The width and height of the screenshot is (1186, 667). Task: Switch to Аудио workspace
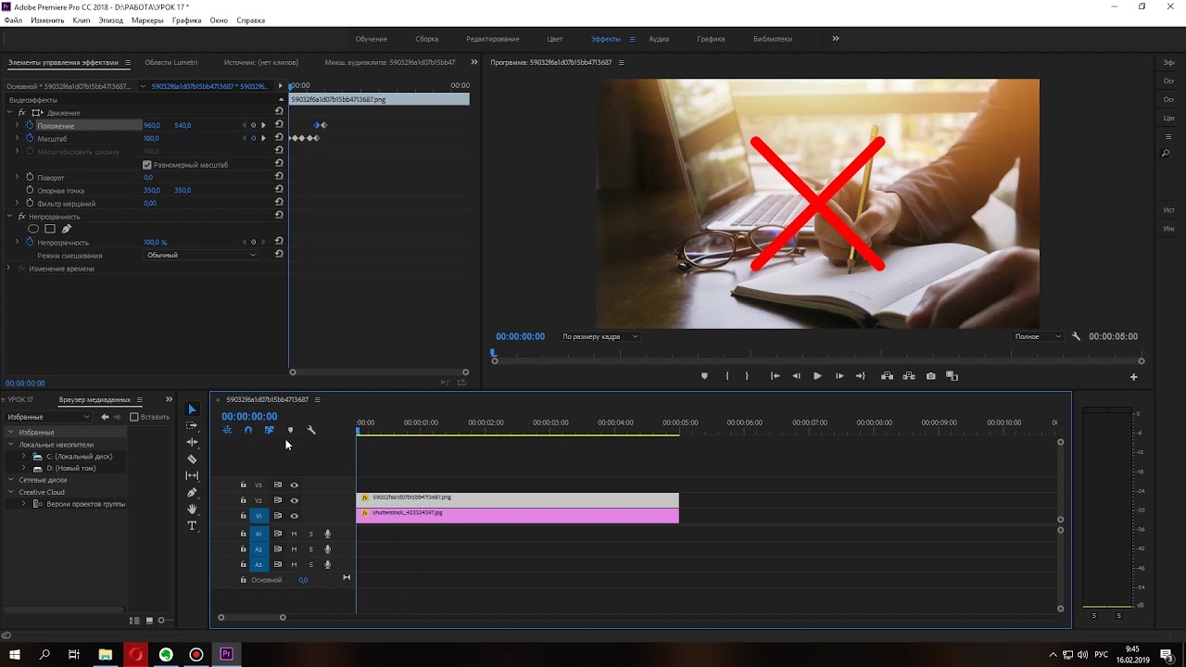pyautogui.click(x=659, y=39)
